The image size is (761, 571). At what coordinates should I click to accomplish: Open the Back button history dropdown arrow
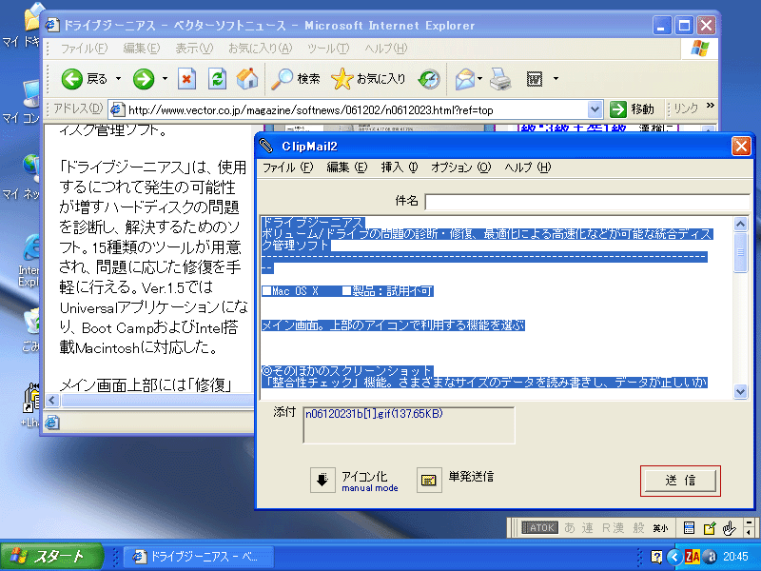(118, 79)
